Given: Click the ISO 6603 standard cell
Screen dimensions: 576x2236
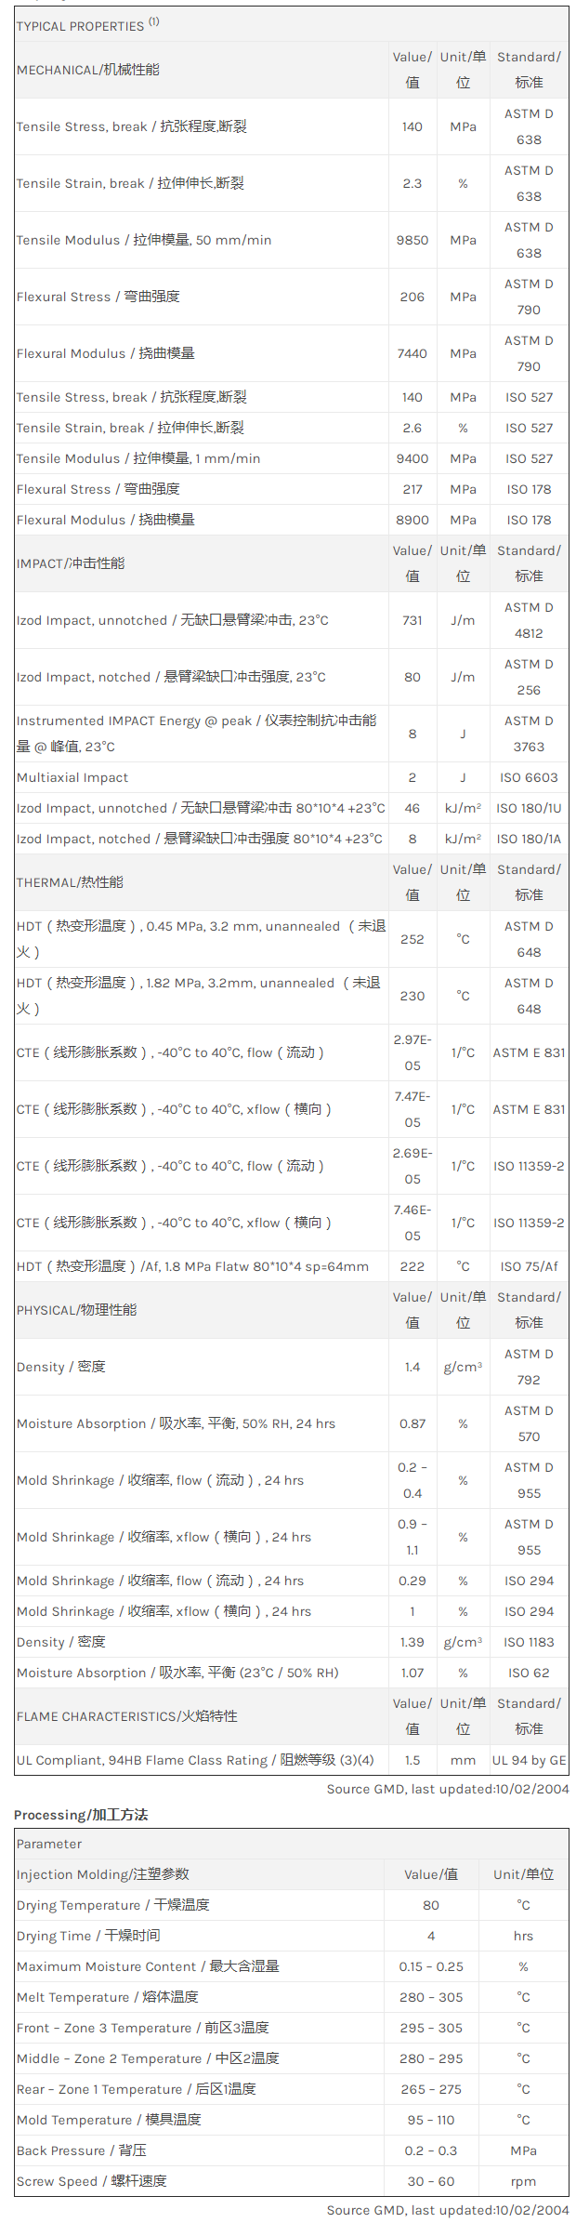Looking at the screenshot, I should click(529, 777).
